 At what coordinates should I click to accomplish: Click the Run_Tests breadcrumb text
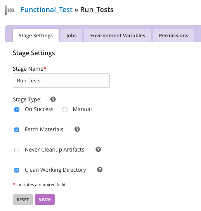click(97, 10)
